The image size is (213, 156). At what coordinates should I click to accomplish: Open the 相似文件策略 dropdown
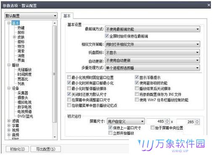[x=153, y=45]
